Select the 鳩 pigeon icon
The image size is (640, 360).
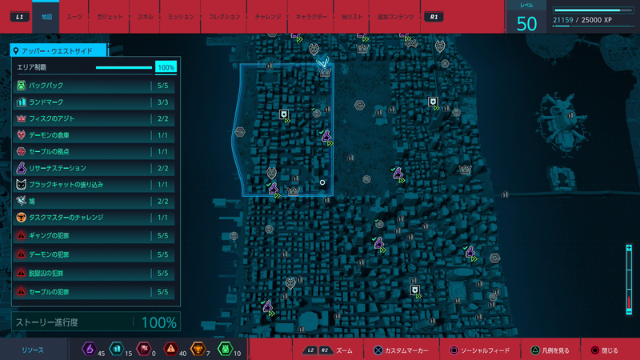pyautogui.click(x=22, y=201)
